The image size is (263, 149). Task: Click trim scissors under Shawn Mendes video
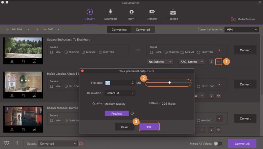pos(12,129)
